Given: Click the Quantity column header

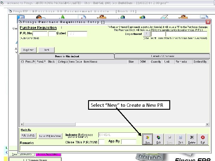Looking at the screenshot, I should click(x=156, y=62).
